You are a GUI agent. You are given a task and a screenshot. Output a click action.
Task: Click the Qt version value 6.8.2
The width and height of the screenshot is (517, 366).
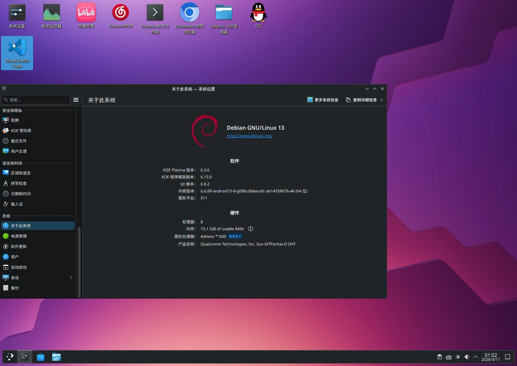pos(205,184)
